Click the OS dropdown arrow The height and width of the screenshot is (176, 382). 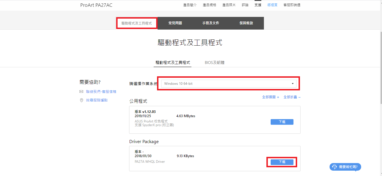(292, 84)
